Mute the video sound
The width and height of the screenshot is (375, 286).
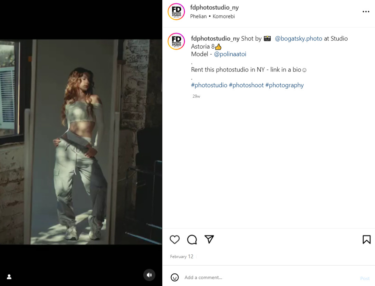pyautogui.click(x=149, y=275)
